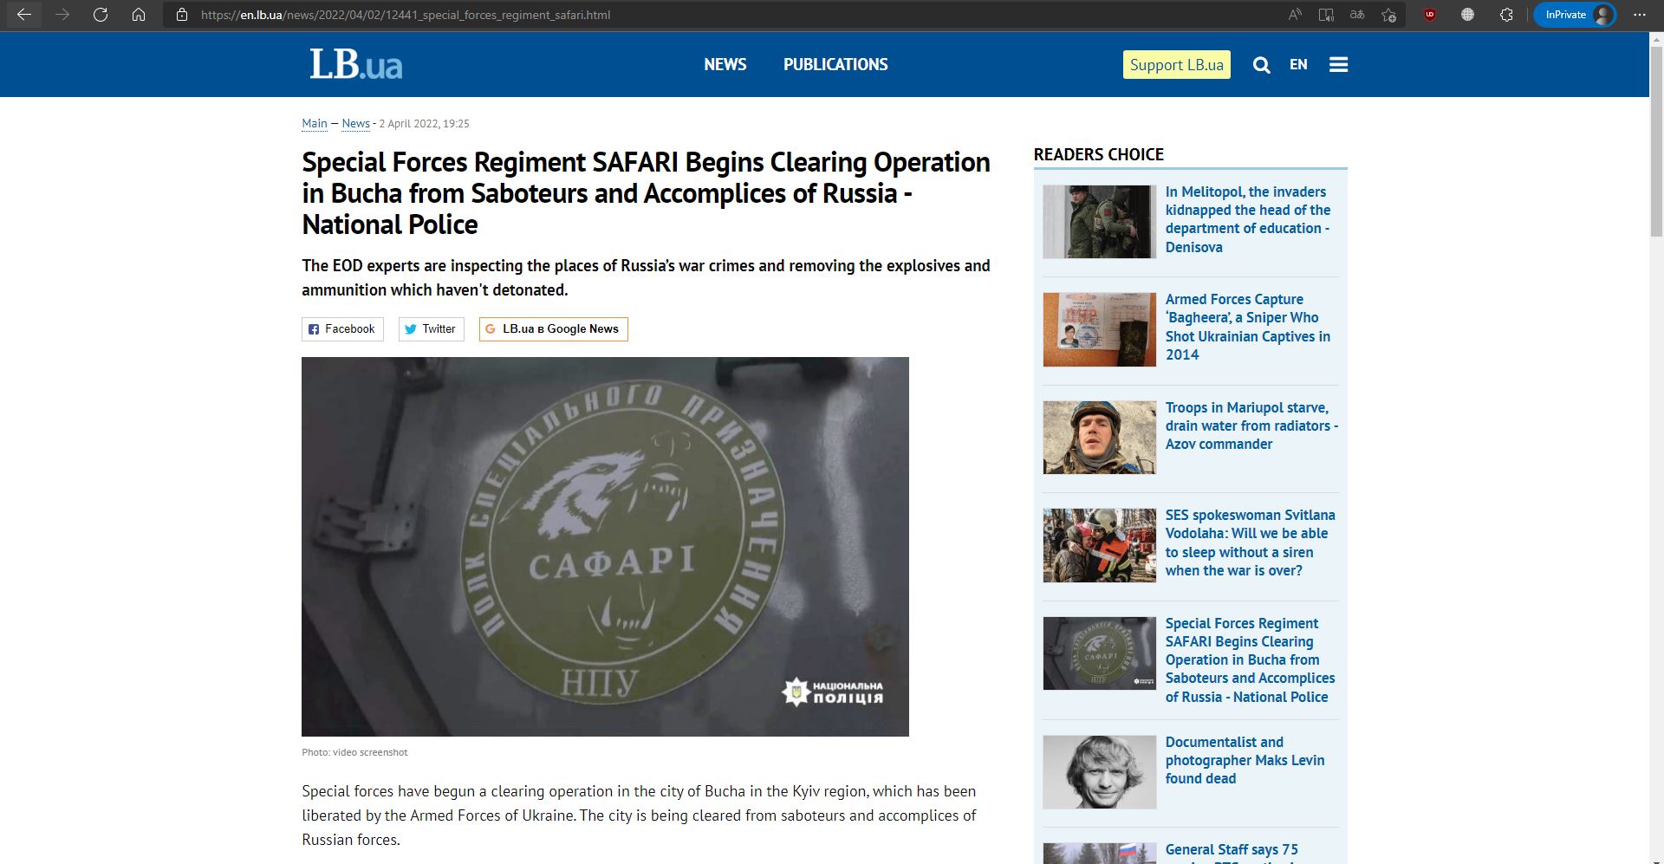Open Maks Levin found dead article

click(1245, 760)
